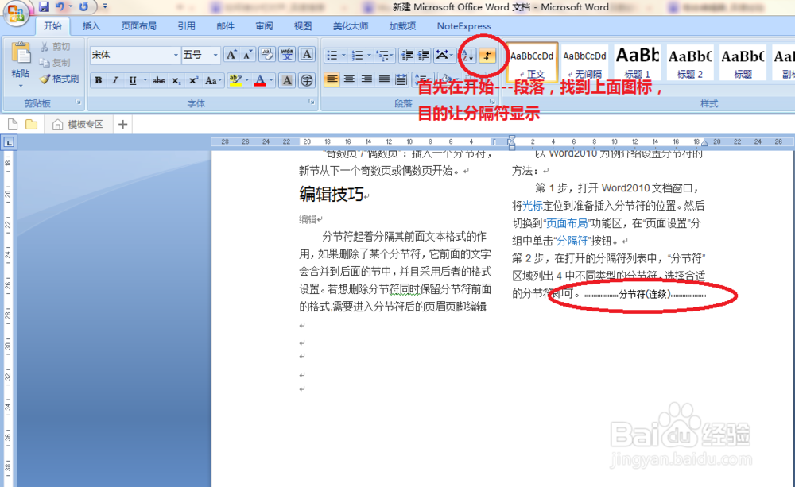This screenshot has width=795, height=487.
Task: Toggle bold formatting
Action: pyautogui.click(x=99, y=80)
